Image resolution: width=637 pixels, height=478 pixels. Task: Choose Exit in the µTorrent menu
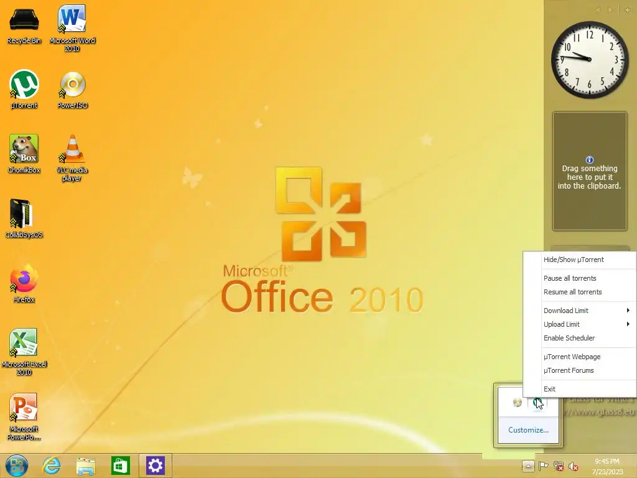tap(580, 390)
